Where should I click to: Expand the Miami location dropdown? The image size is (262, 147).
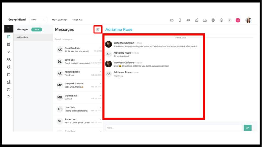(x=38, y=20)
